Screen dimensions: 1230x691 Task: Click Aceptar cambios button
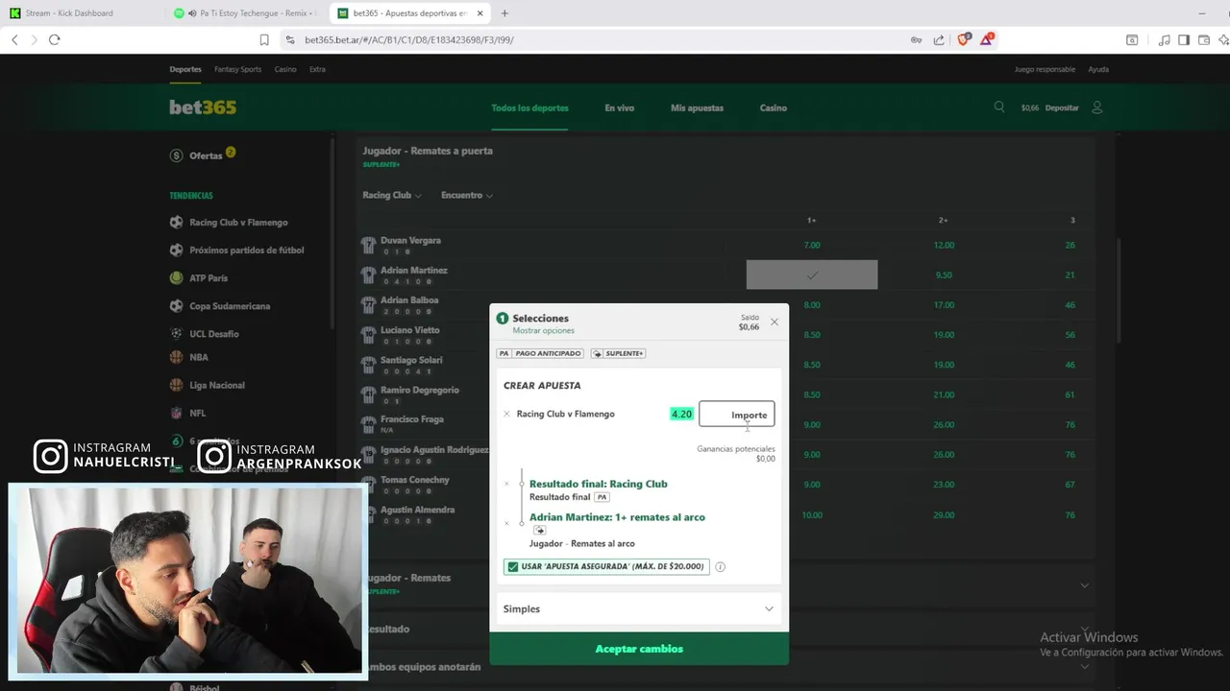tap(639, 649)
